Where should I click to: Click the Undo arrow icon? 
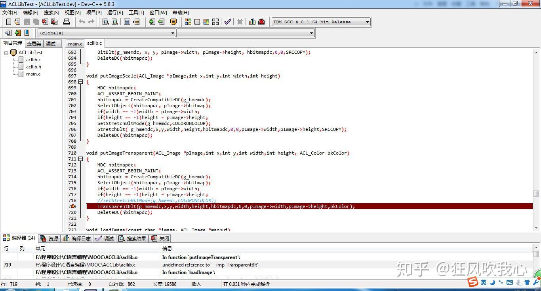click(x=82, y=22)
